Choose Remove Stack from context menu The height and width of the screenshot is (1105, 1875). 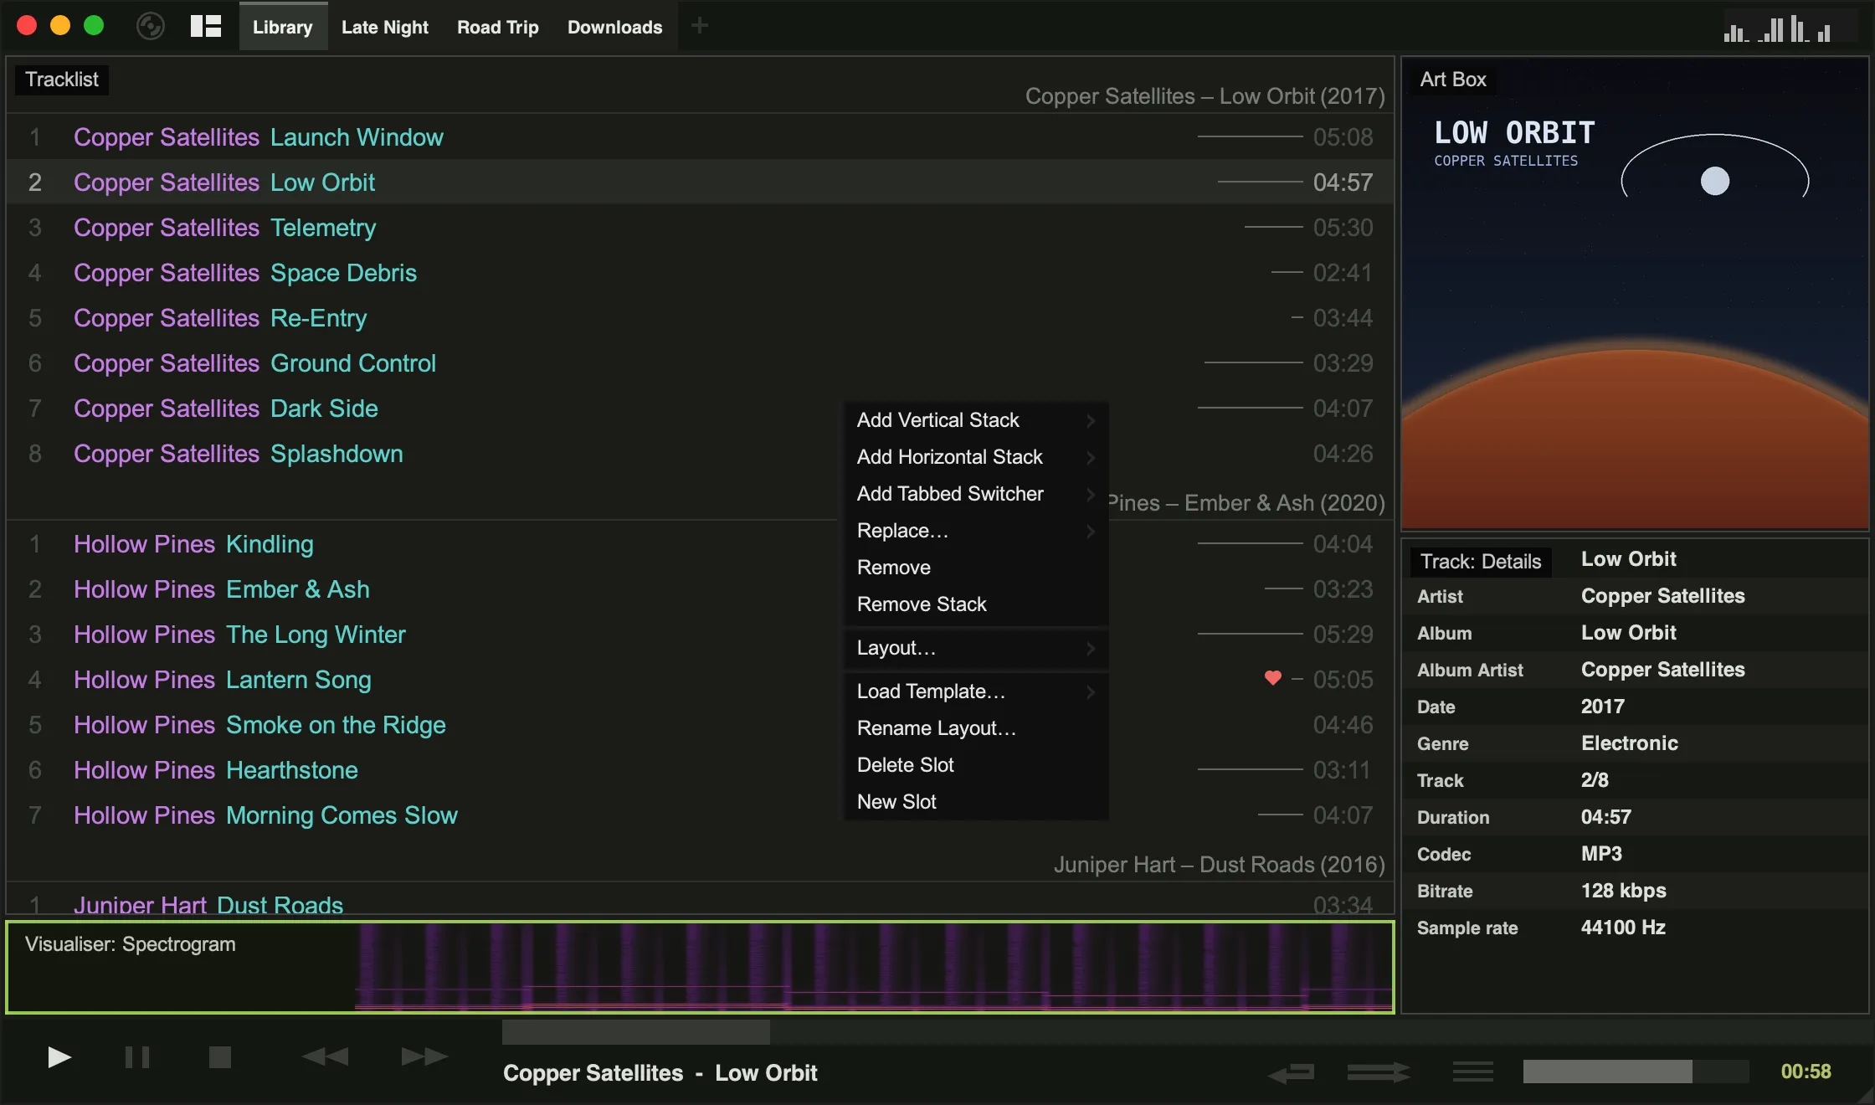976,604
